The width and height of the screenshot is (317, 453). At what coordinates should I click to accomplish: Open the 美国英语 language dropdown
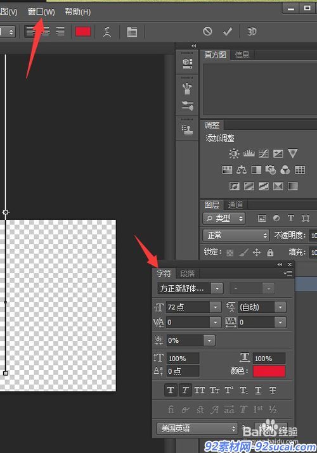tap(197, 428)
